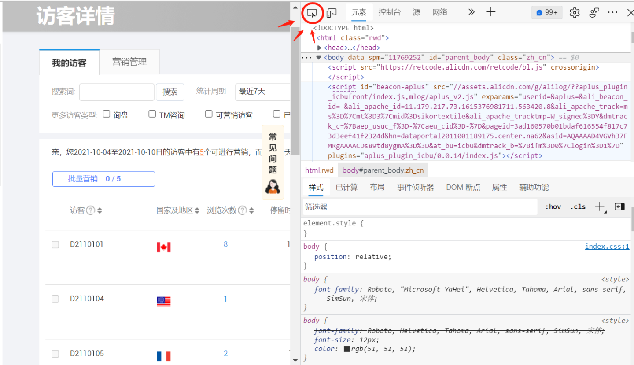Click browse count 2 link for D2110105
The height and width of the screenshot is (365, 634).
pos(225,354)
